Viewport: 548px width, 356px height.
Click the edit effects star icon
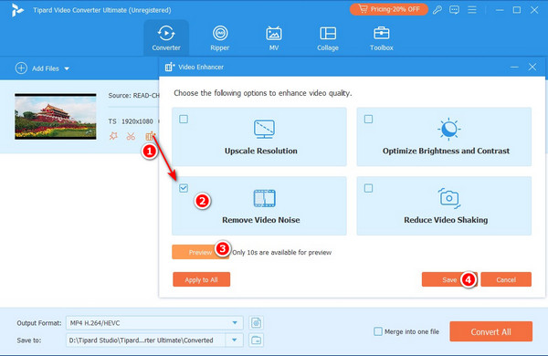113,136
